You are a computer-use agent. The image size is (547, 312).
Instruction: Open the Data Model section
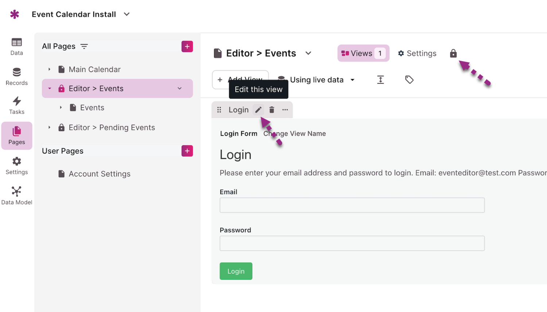click(x=17, y=196)
